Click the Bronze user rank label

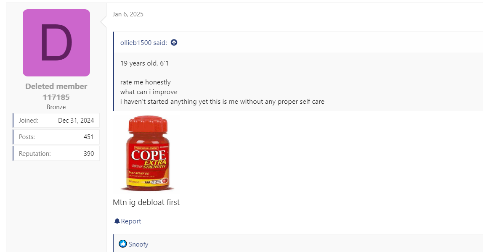tap(56, 107)
